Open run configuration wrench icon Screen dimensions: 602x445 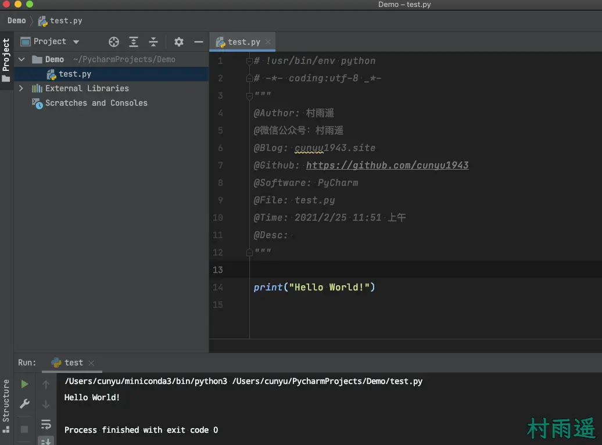pyautogui.click(x=24, y=404)
